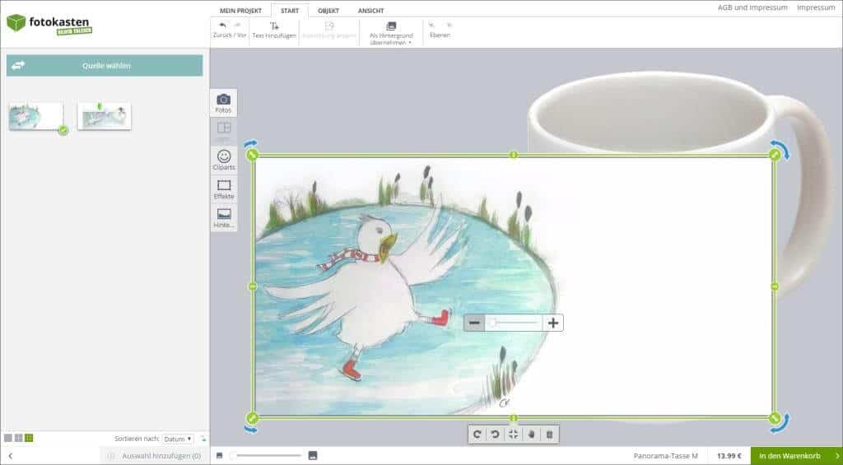Click top middle edge handle
Screen dimensions: 843x465
pyautogui.click(x=514, y=156)
